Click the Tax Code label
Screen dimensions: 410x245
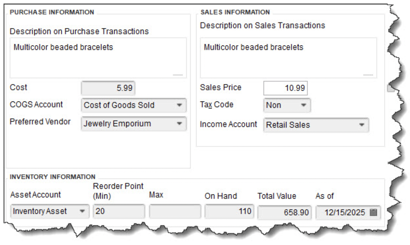(217, 105)
